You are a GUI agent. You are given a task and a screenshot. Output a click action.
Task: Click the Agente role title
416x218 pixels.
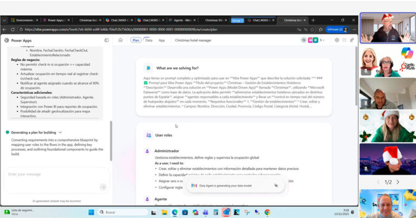click(x=160, y=199)
